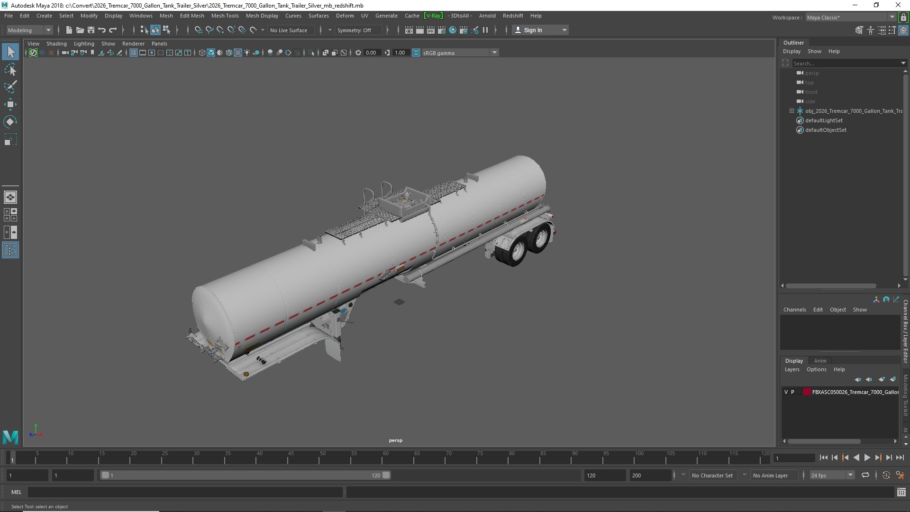This screenshot has width=910, height=512.
Task: Click the layer red color swatch
Action: pos(807,392)
